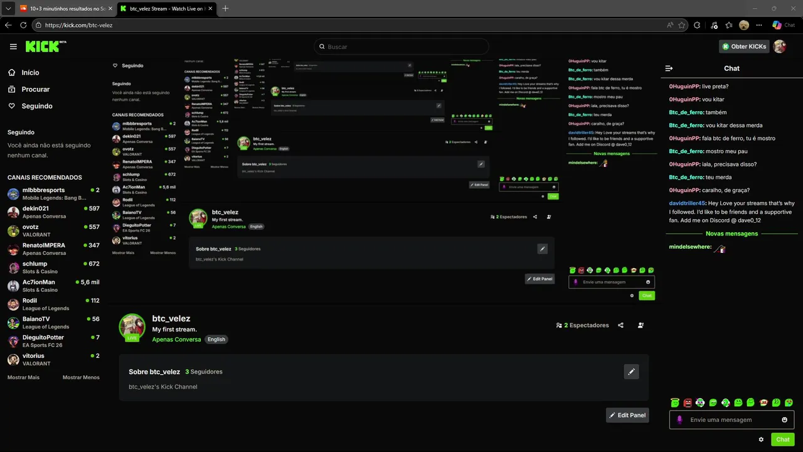Click the purple microphone icon in chat box
Screen dimensions: 803x452
pyautogui.click(x=679, y=420)
